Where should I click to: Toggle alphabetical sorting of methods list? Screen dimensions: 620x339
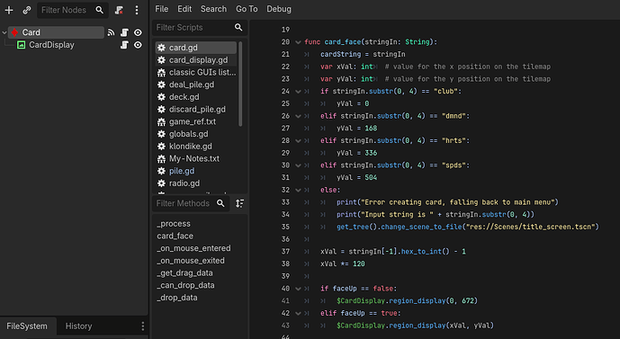pos(239,203)
